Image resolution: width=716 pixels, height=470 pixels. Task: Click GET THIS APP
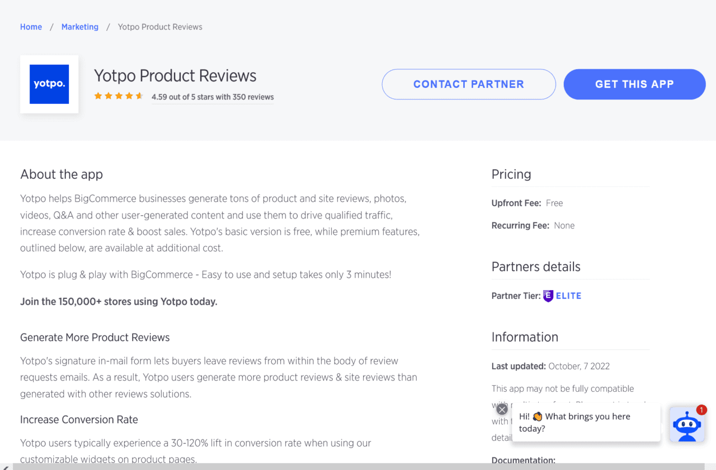point(634,84)
